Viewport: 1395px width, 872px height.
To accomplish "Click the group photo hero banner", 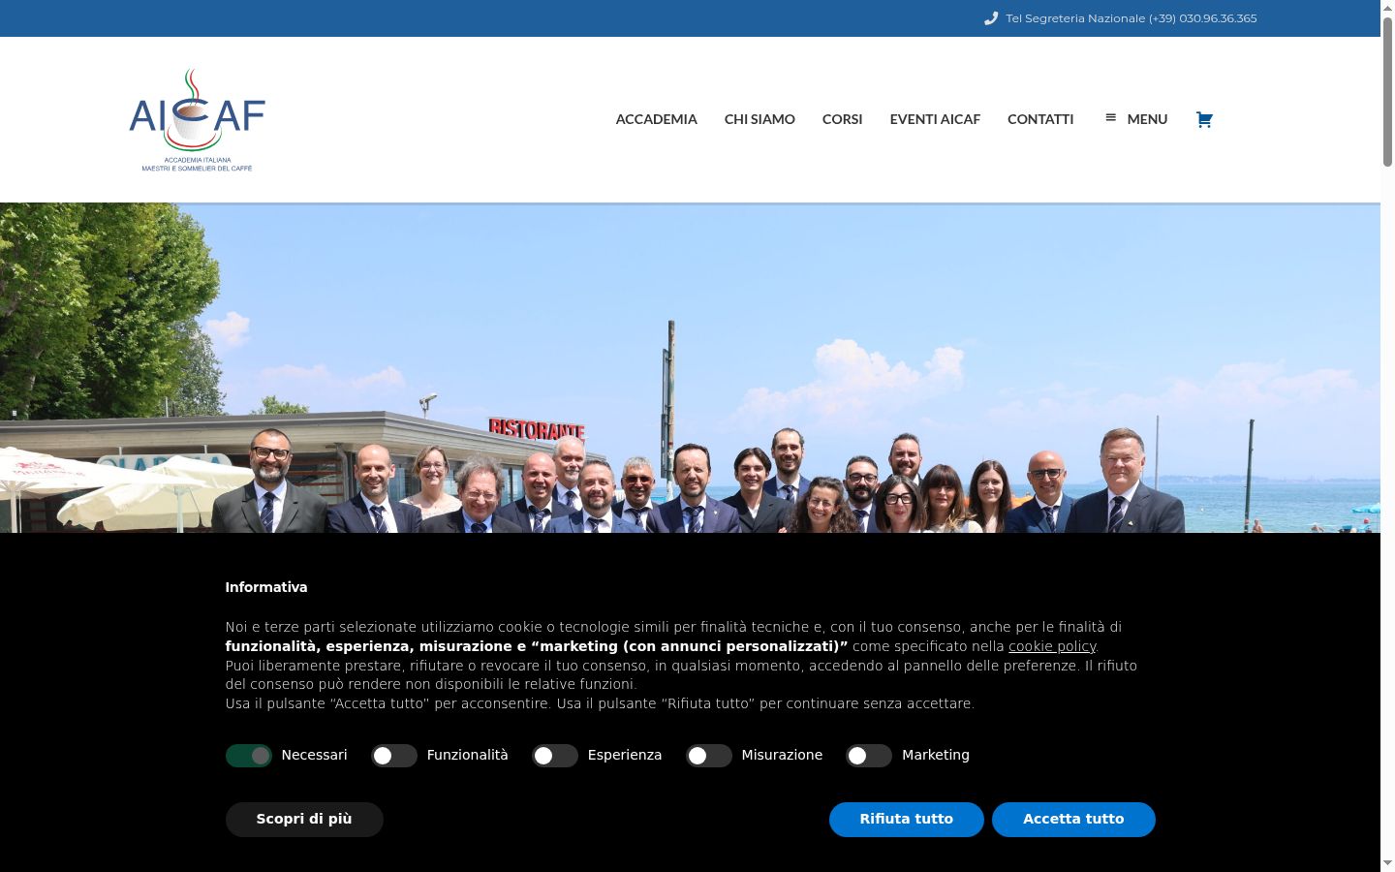I will pos(690,368).
